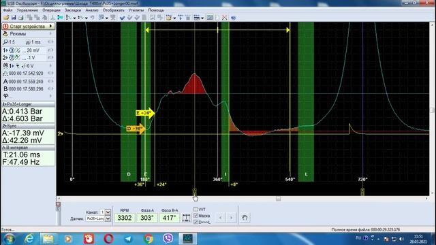Image resolution: width=436 pixels, height=245 pixels.
Task: Click the phi phase row icon
Action: point(5,95)
